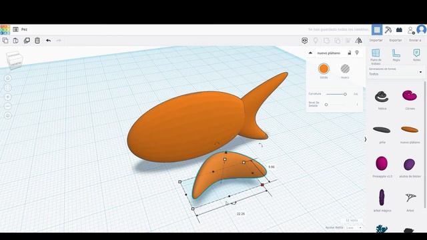Fit all shapes in view
This screenshot has width=427, height=240.
(8, 87)
